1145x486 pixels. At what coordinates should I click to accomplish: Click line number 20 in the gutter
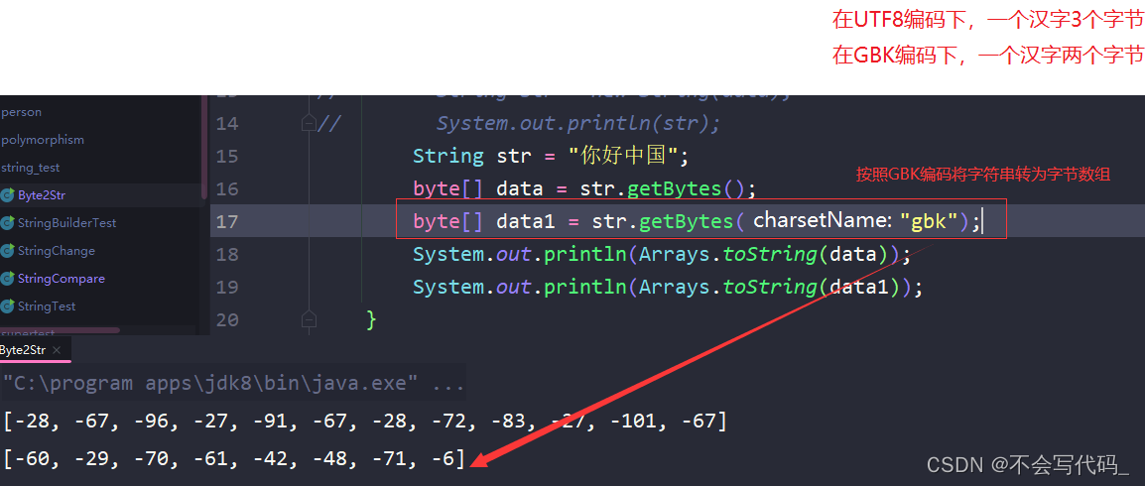tap(227, 319)
